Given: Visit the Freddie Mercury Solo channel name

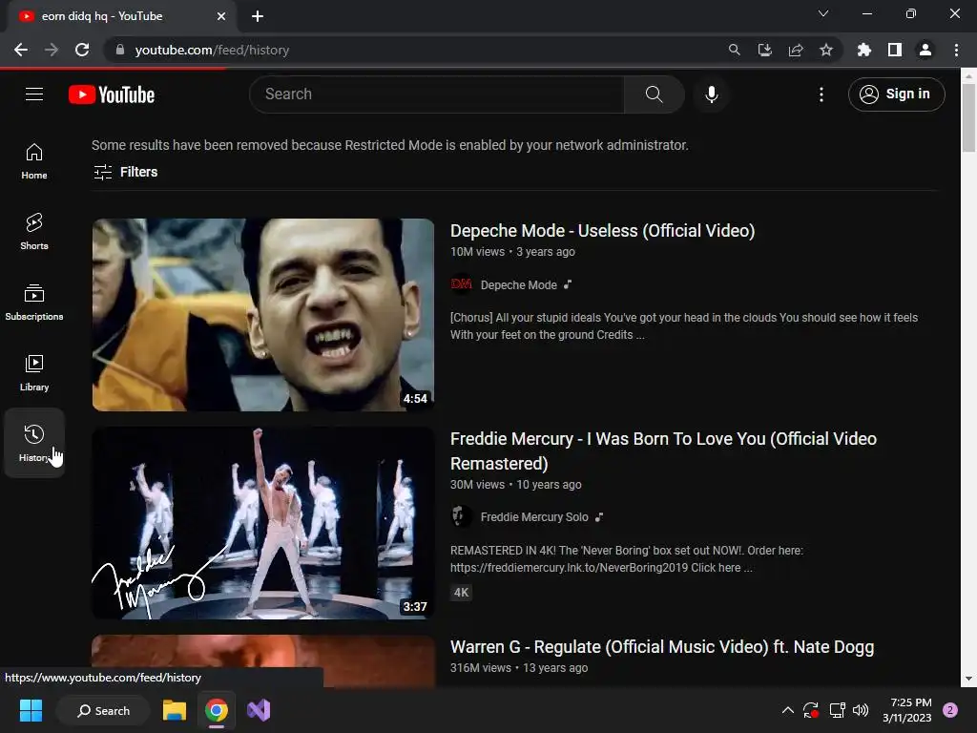Looking at the screenshot, I should pos(534,516).
